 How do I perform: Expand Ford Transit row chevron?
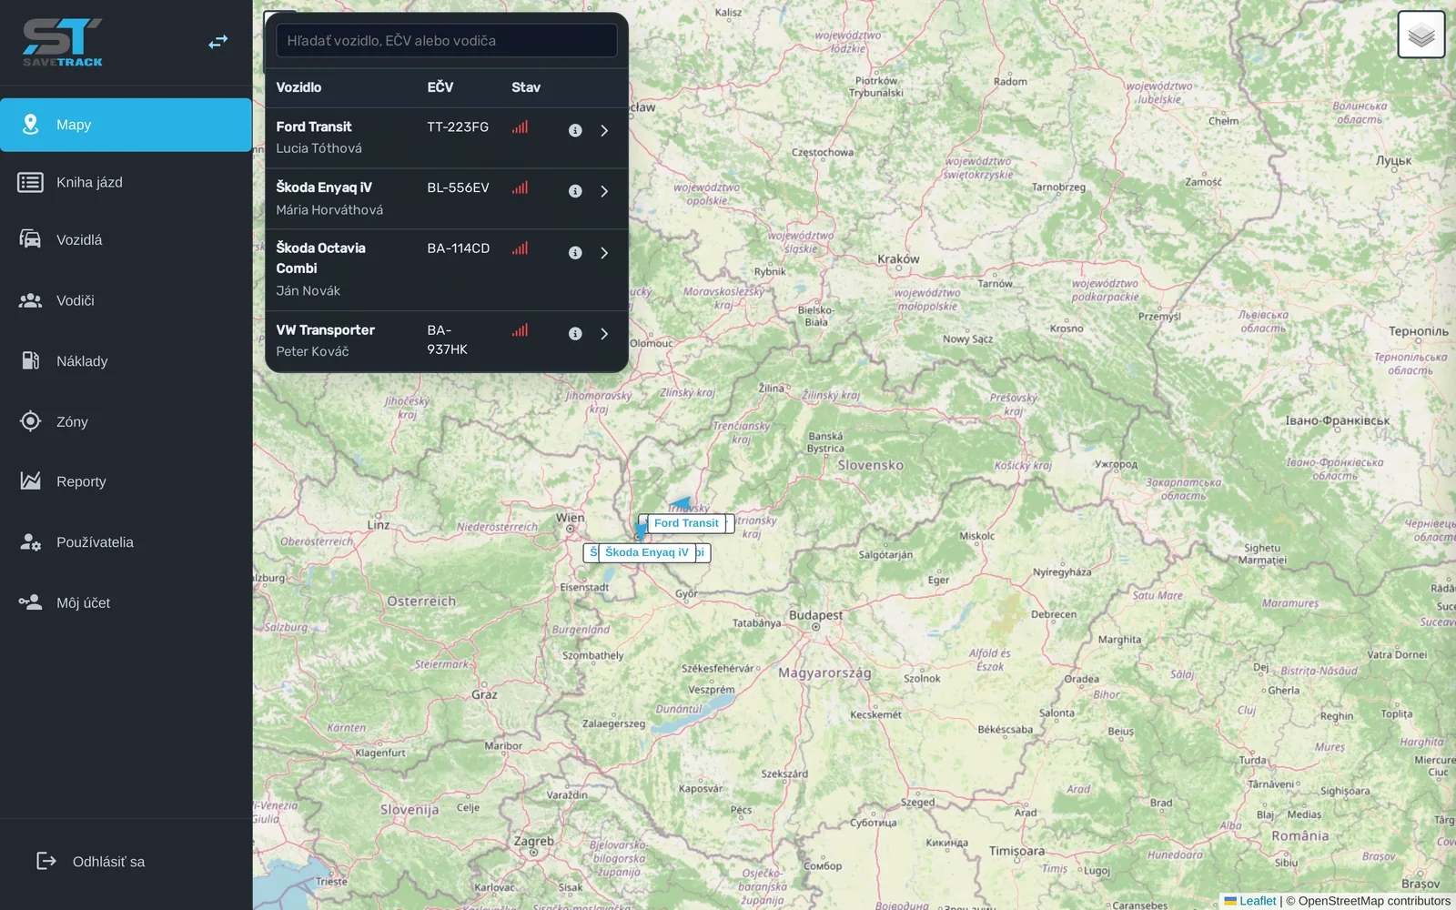[604, 130]
